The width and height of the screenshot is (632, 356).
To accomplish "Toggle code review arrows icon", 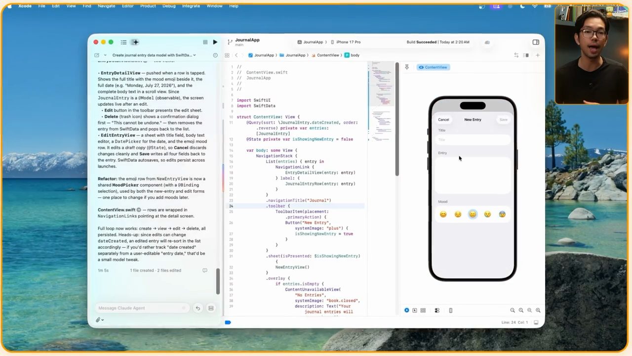I will (x=516, y=55).
